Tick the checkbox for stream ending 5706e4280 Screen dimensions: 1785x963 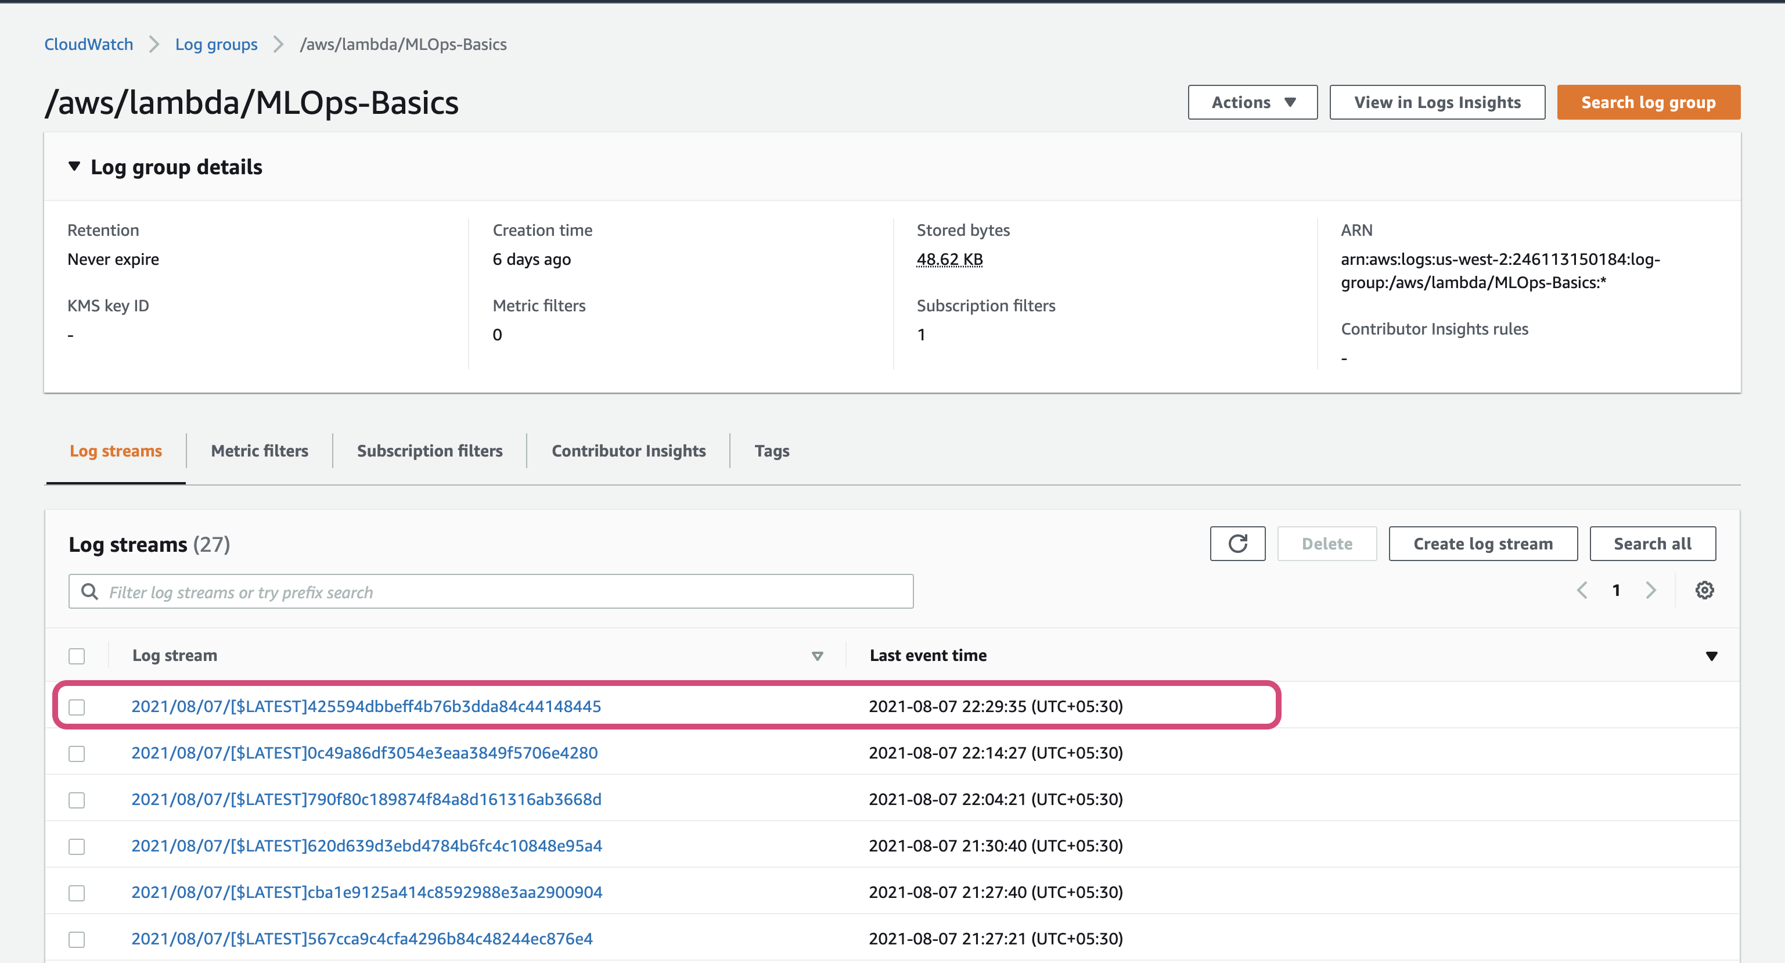[x=77, y=753]
